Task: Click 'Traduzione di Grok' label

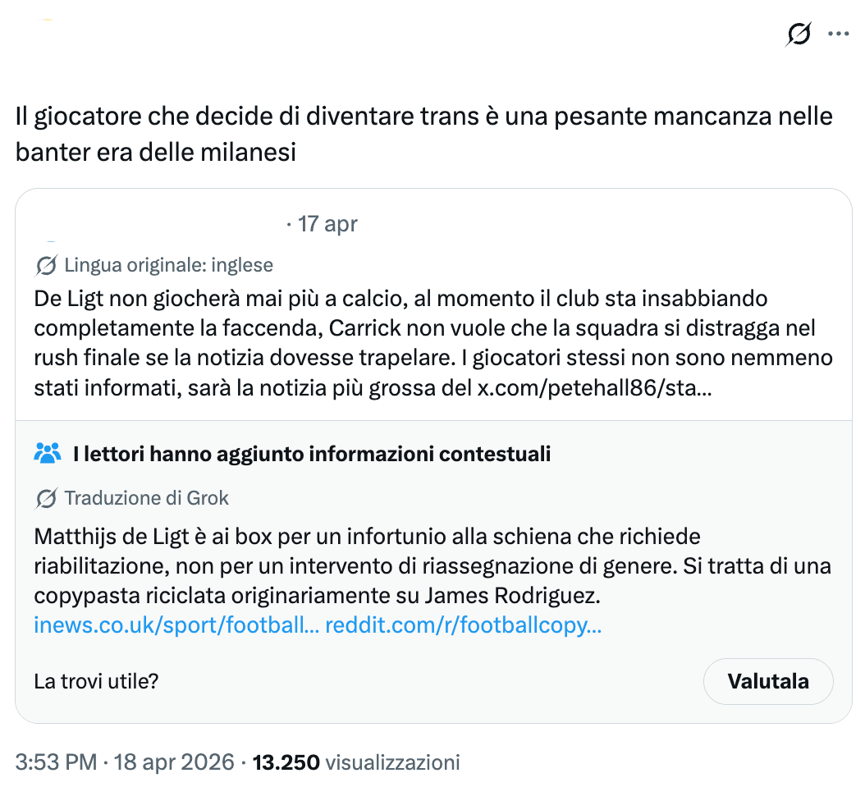Action: tap(146, 498)
